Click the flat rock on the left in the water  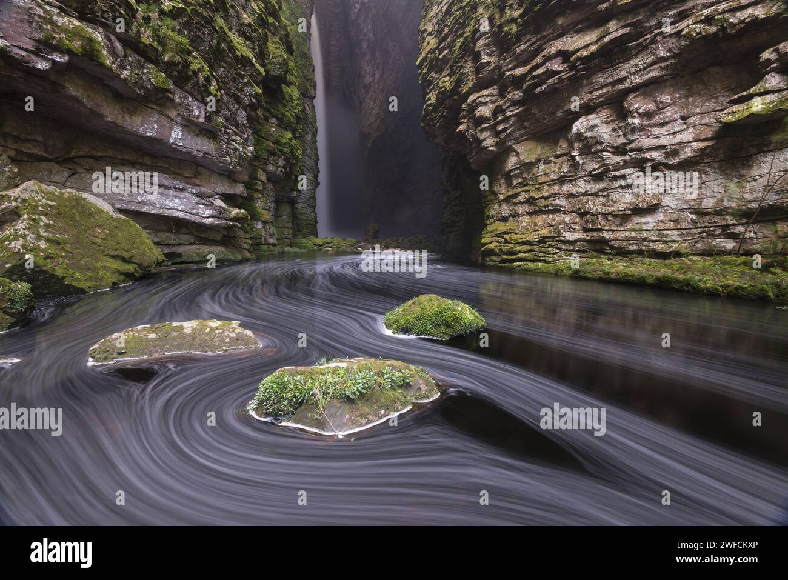[175, 341]
